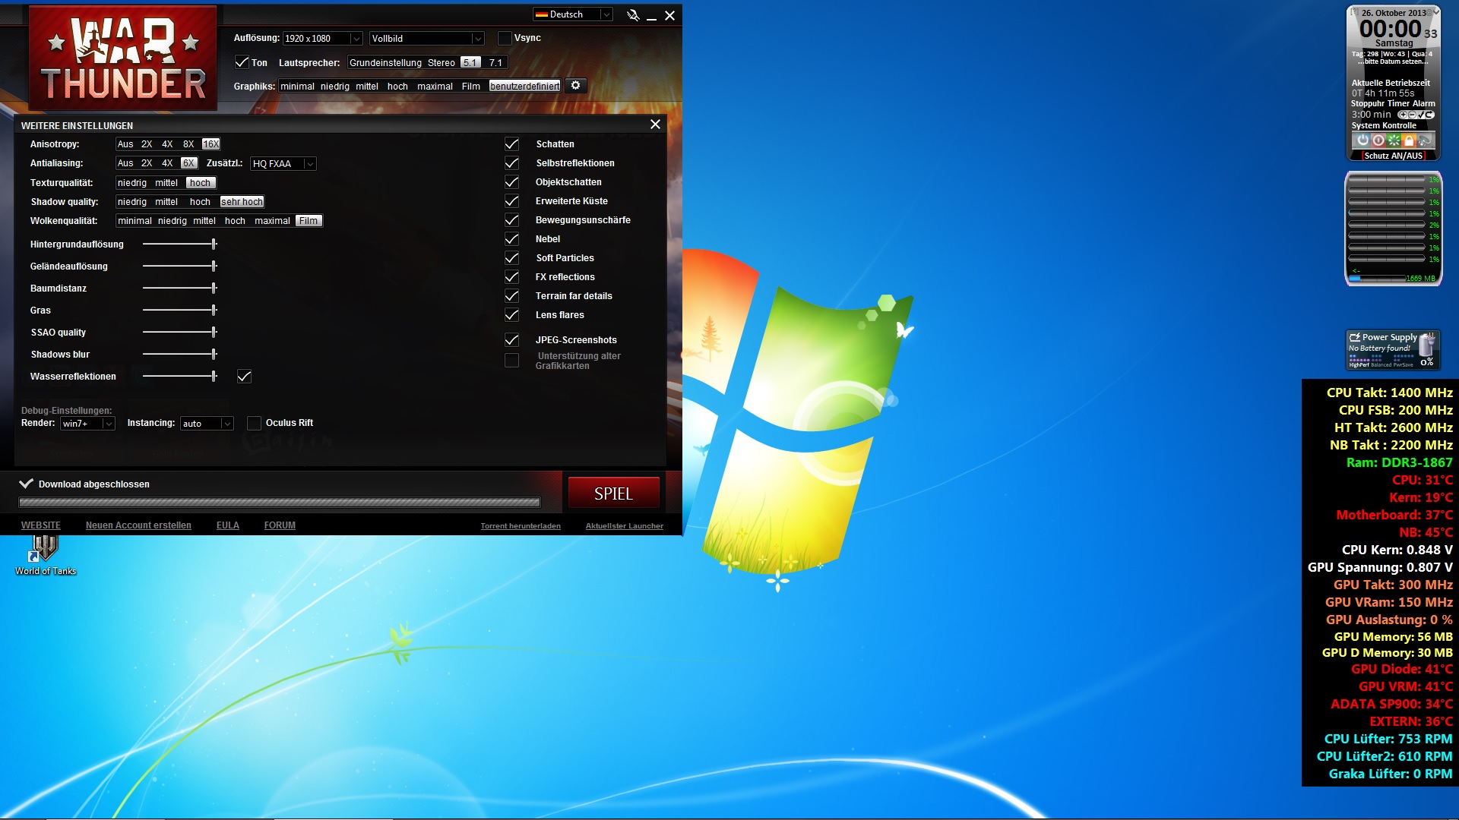The width and height of the screenshot is (1459, 820).
Task: Click the orange lock icon in System Kontrolle
Action: 1409,140
